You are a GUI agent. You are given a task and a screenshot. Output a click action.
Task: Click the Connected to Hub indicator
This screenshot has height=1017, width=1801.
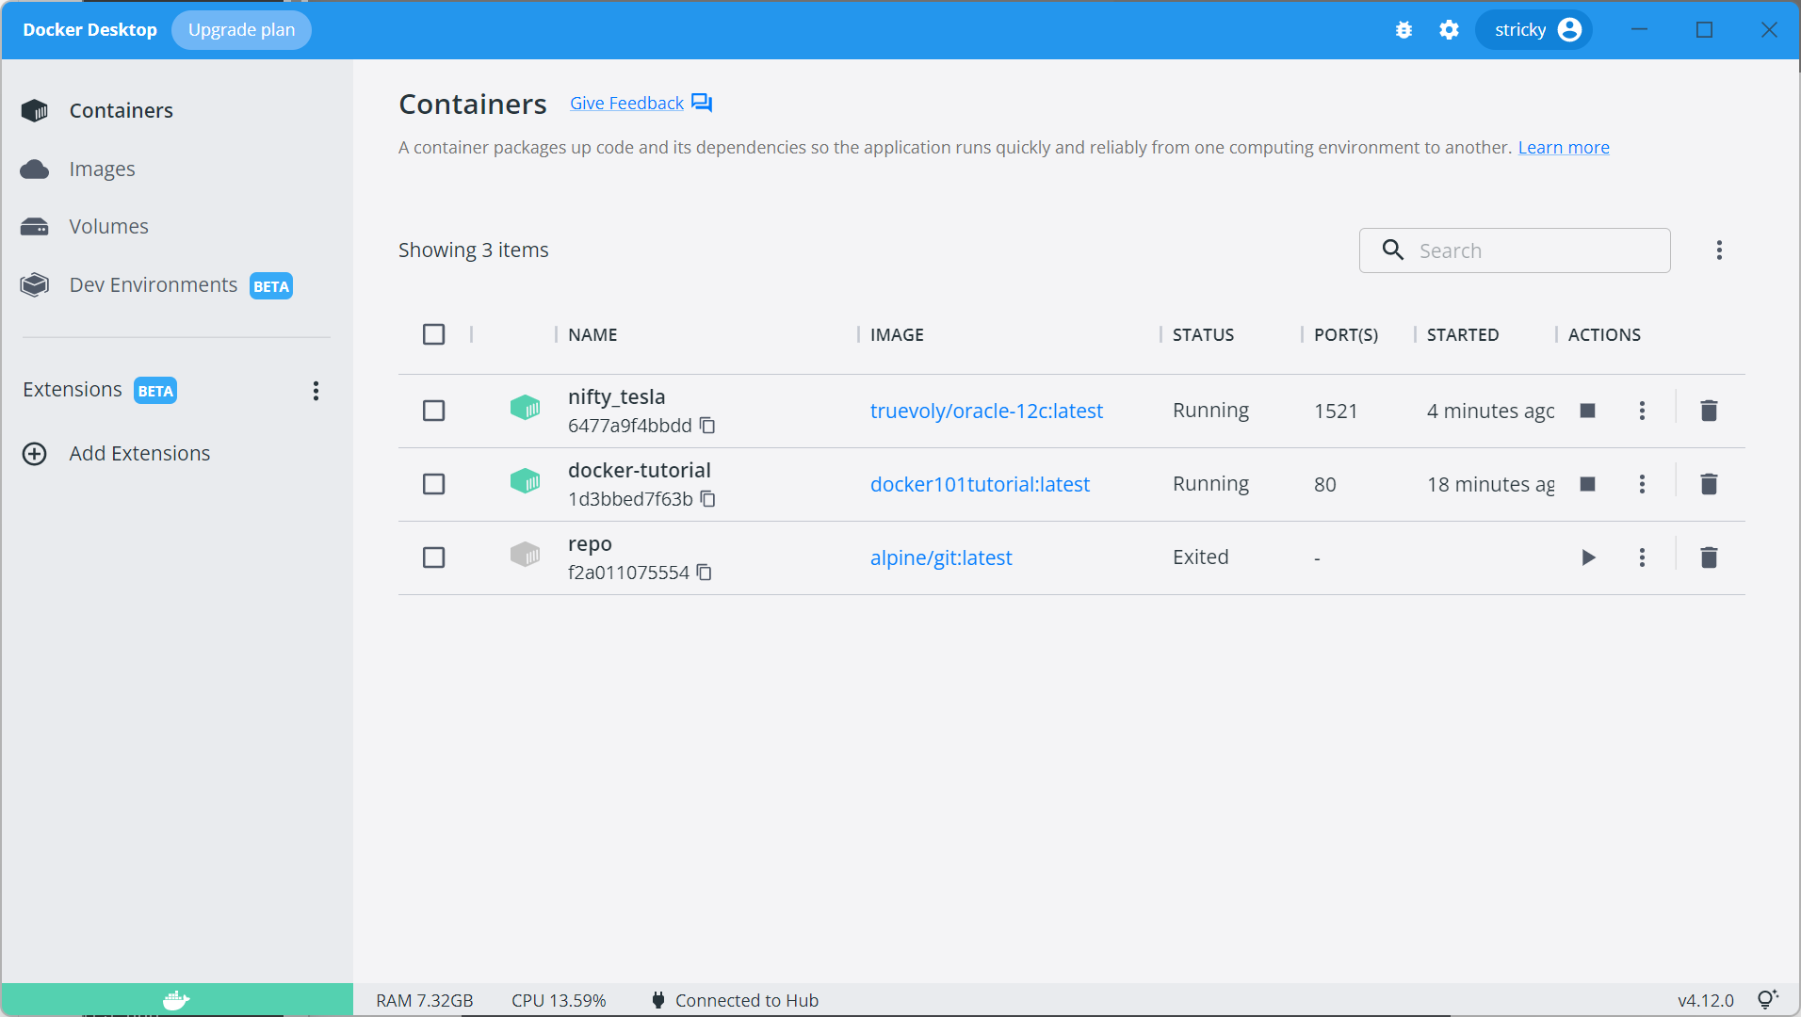pos(735,1000)
